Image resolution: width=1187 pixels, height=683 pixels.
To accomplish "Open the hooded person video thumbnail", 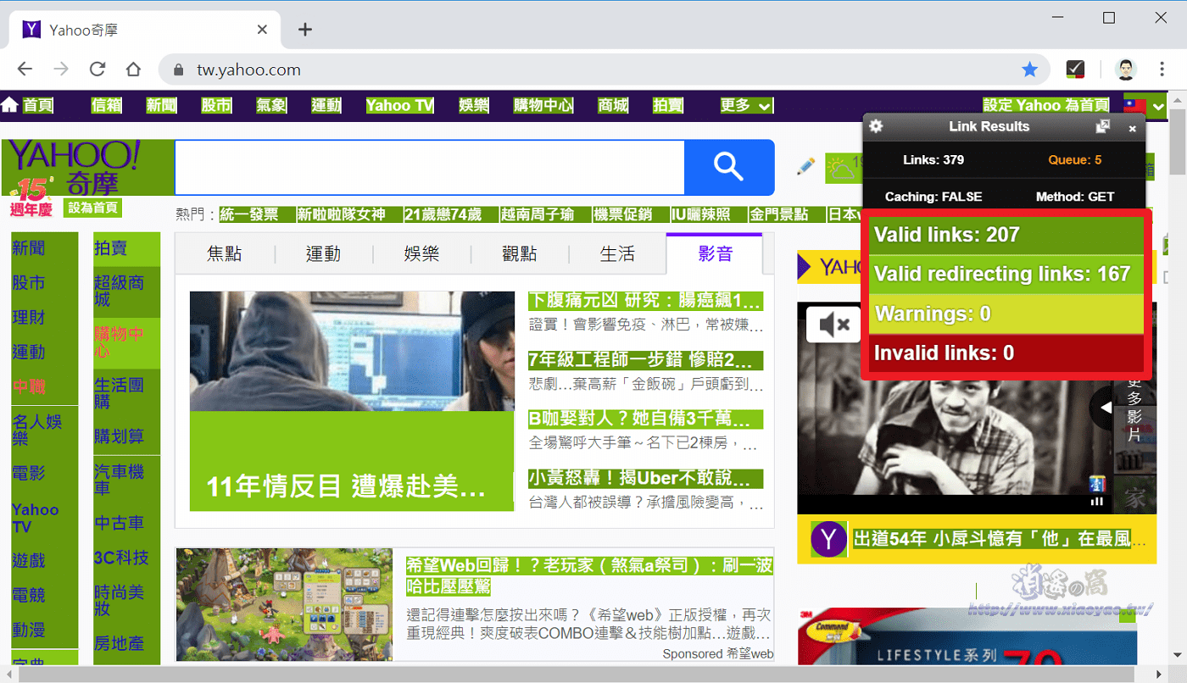I will pos(352,351).
